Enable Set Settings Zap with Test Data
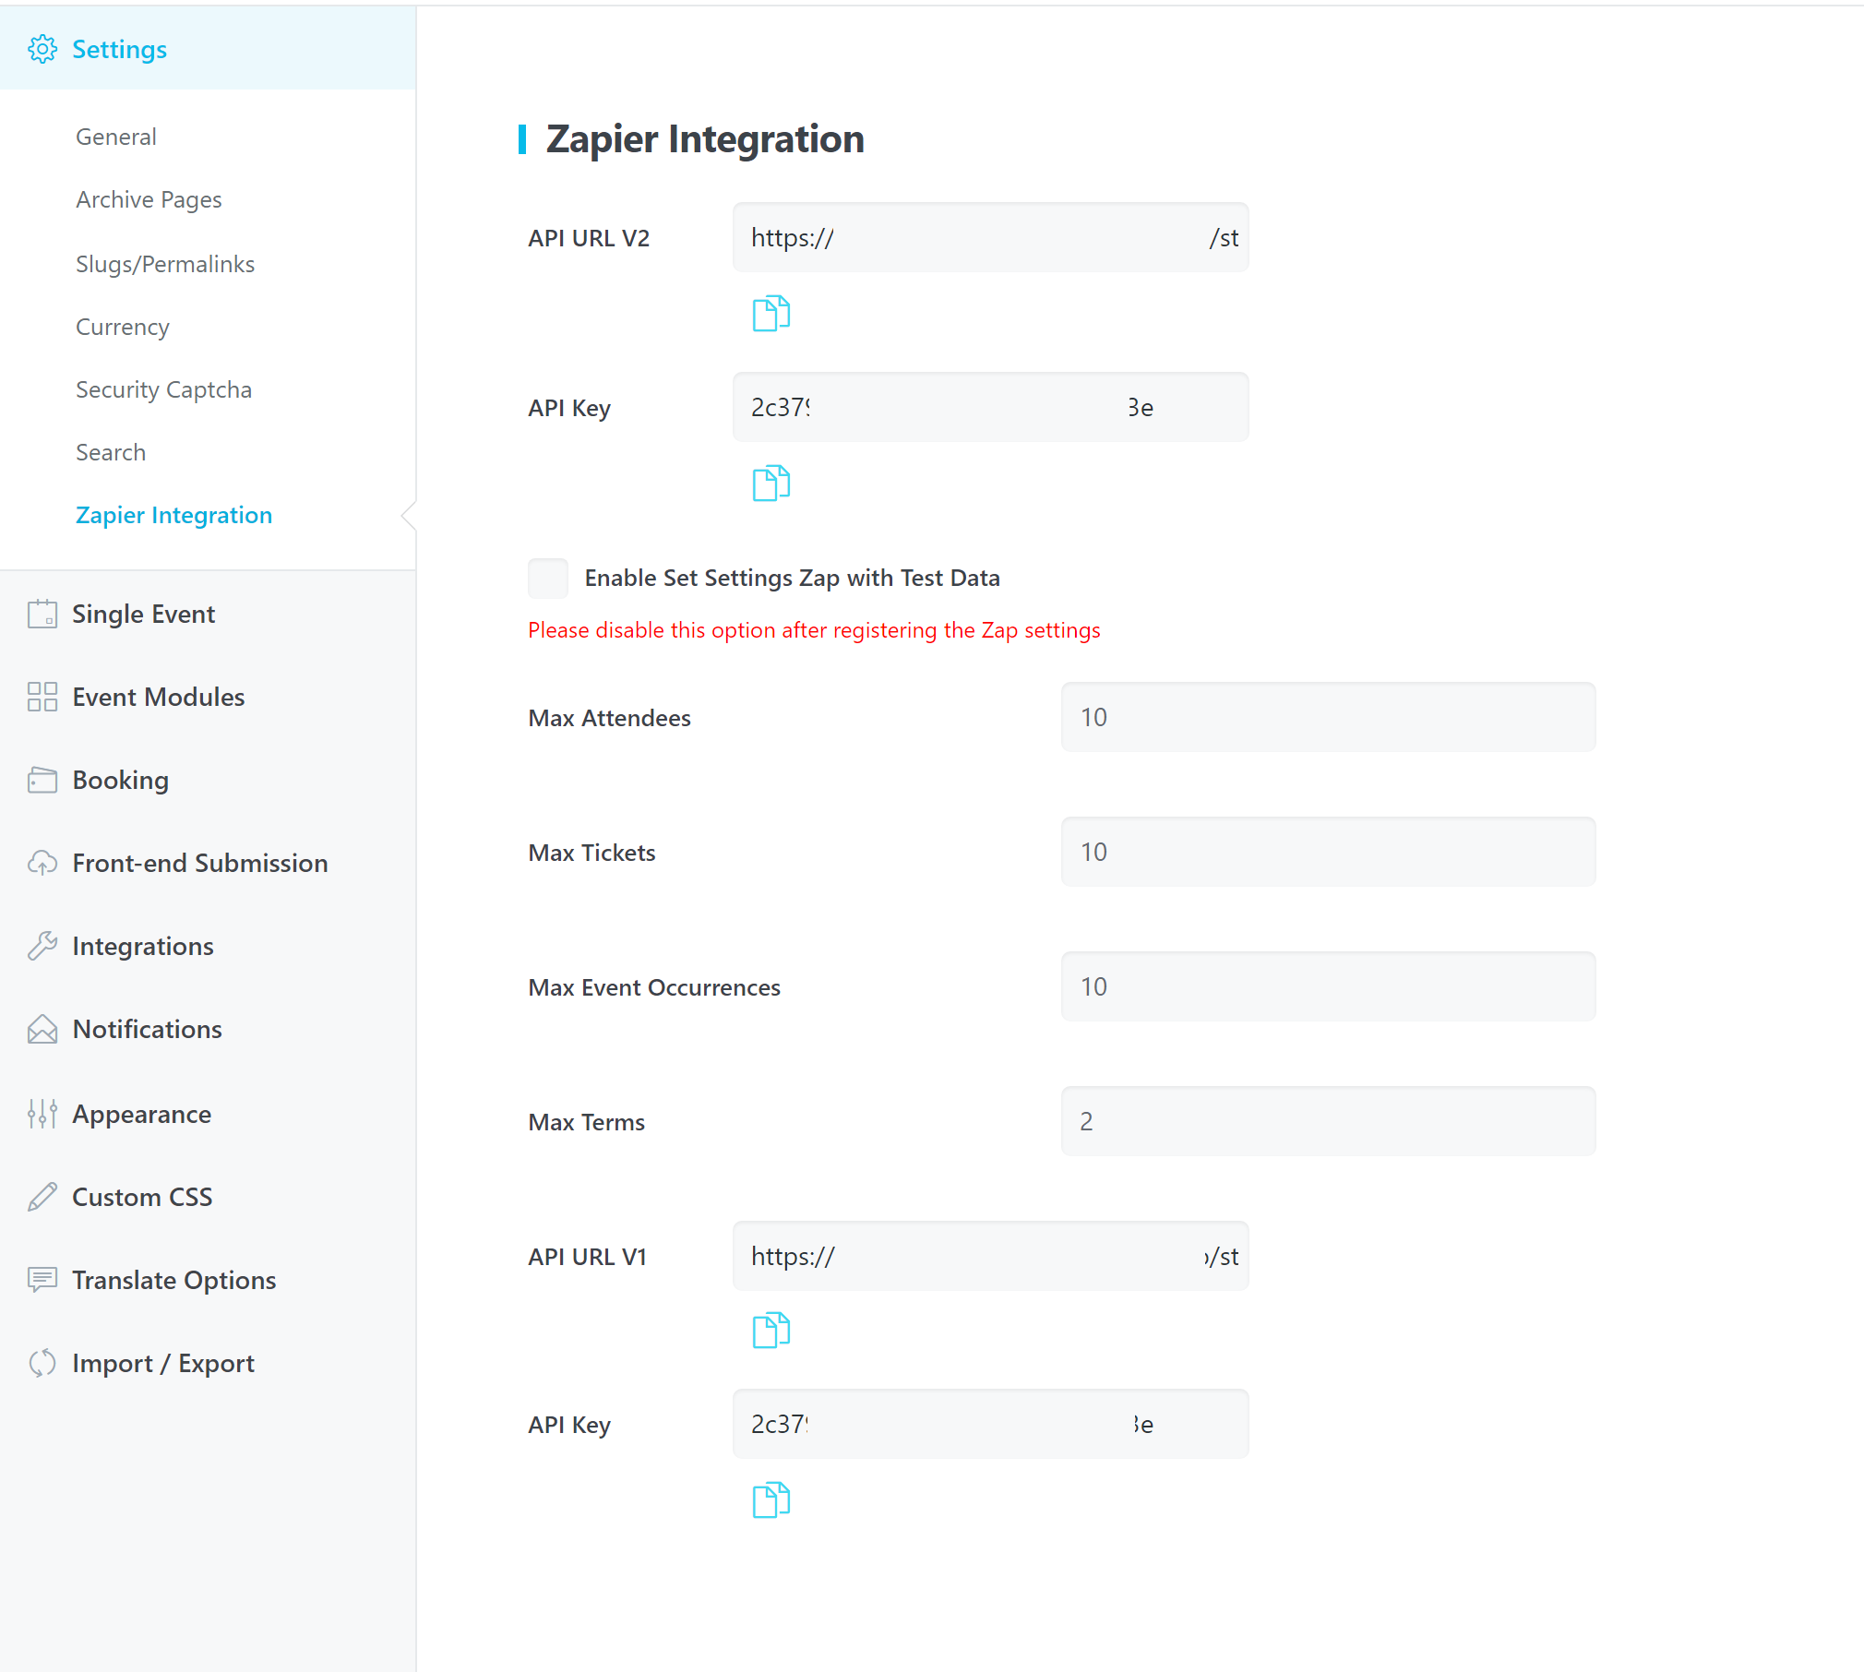Screen dimensions: 1864x1672 click(548, 579)
